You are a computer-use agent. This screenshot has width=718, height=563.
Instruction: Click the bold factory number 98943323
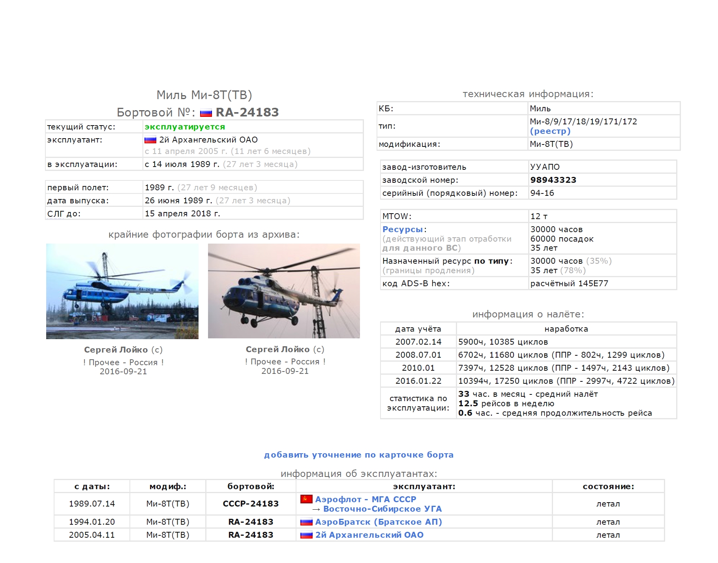coord(553,180)
